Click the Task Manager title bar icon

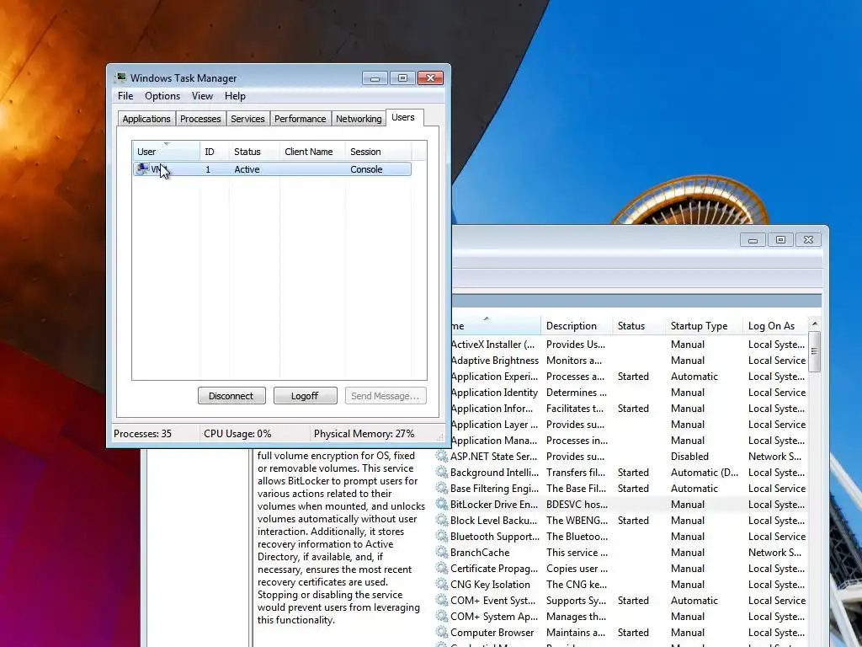click(x=120, y=78)
